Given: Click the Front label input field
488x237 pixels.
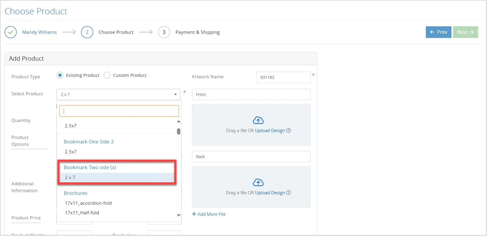Looking at the screenshot, I should pyautogui.click(x=251, y=94).
